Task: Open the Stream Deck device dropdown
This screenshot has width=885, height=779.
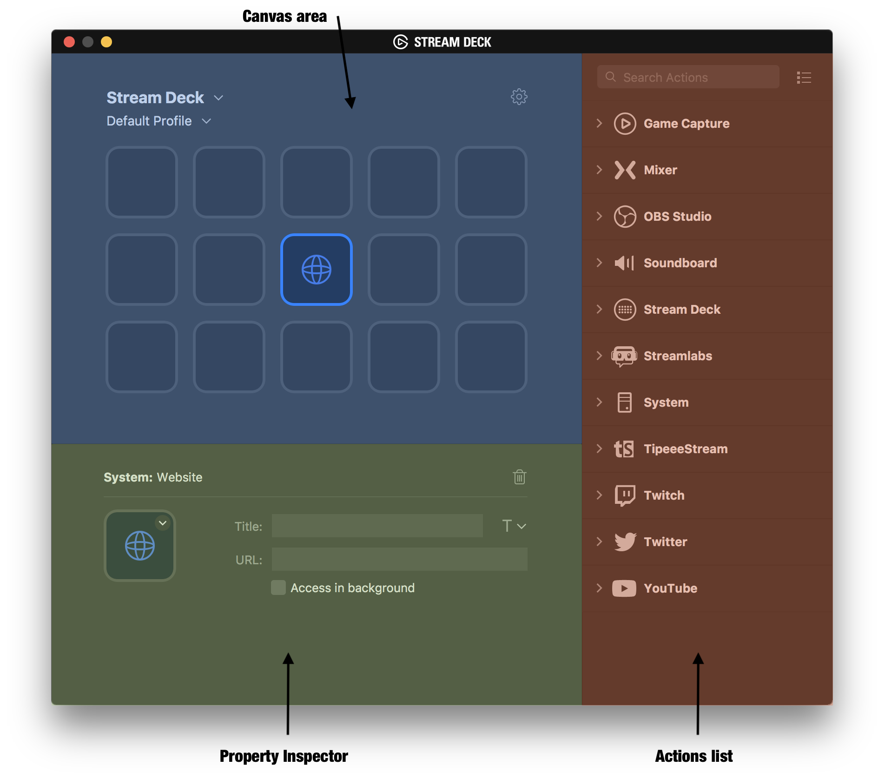Action: point(218,98)
